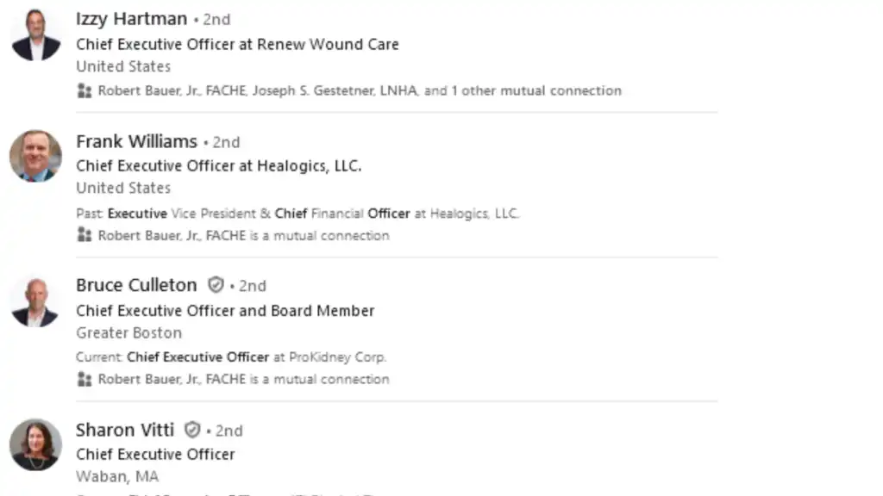Click Sharon Vitti's name

(124, 430)
